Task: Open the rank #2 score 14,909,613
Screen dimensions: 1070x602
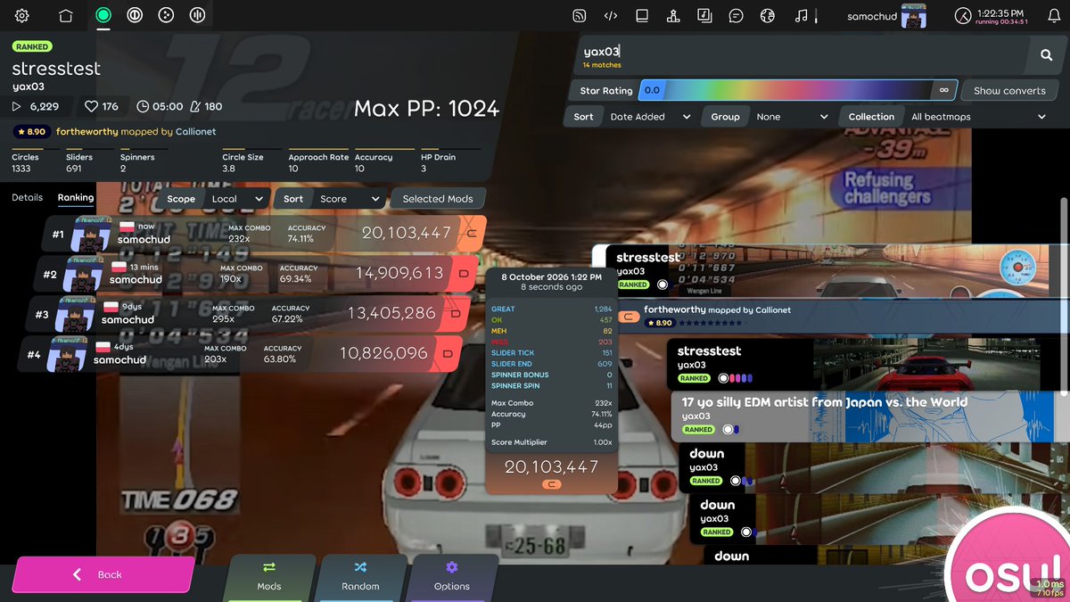Action: pyautogui.click(x=256, y=273)
